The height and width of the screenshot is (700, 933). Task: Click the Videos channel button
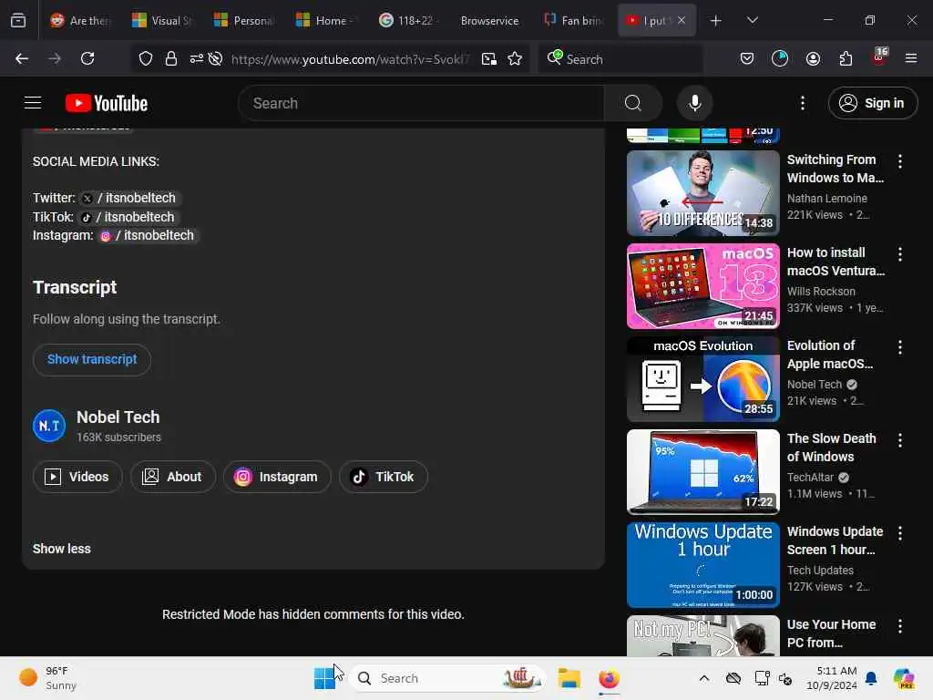[x=77, y=477]
